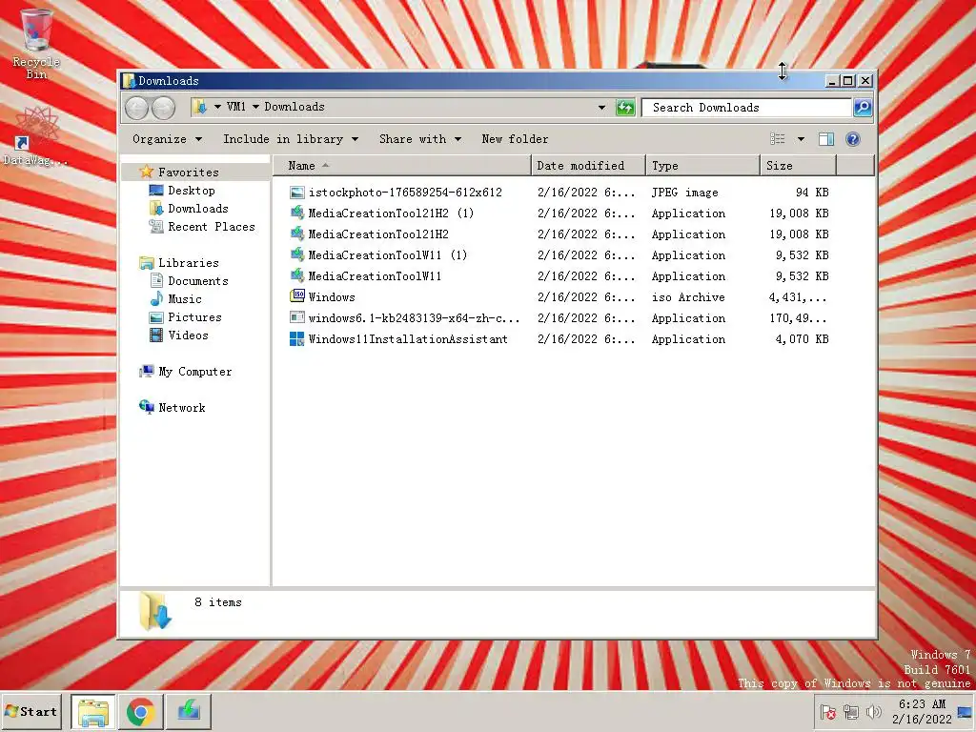Image resolution: width=976 pixels, height=732 pixels.
Task: Open the Videos library
Action: pos(188,335)
